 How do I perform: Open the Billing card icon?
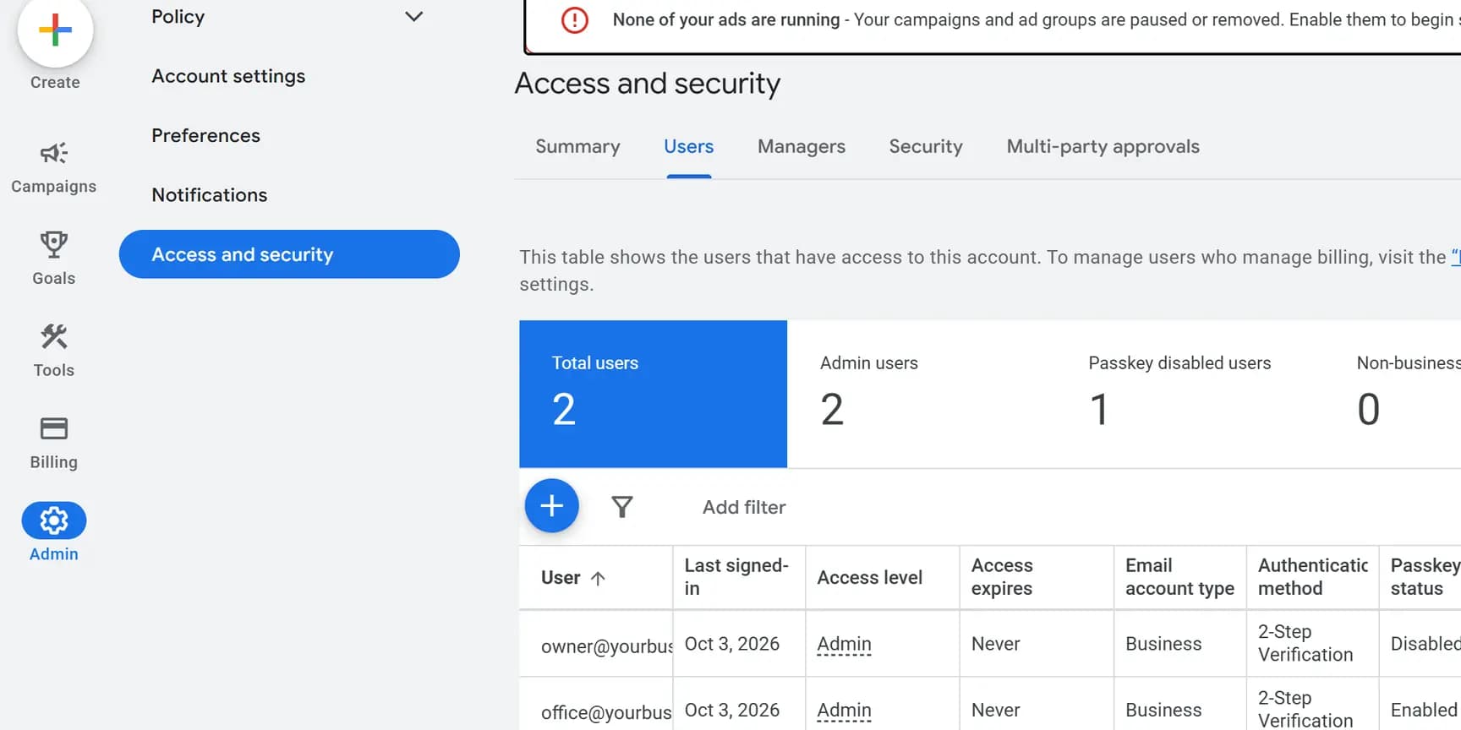[54, 428]
